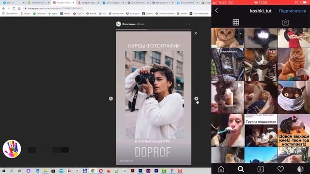Viewport: 310px width, 174px height.
Task: Close the story viewer with the X
Action: (196, 33)
